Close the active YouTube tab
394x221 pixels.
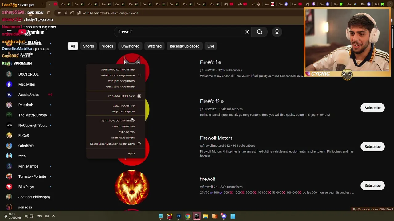(49, 4)
